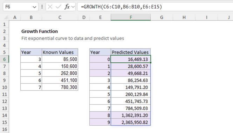The height and width of the screenshot is (133, 233).
Task: Click the Insert Function fx icon
Action: 67,7
